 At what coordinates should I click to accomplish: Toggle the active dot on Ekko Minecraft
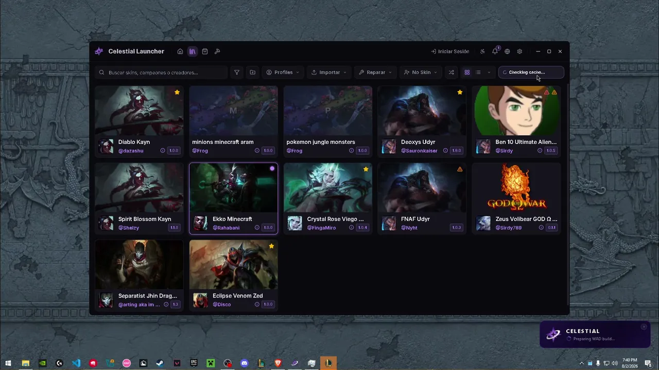tap(272, 169)
